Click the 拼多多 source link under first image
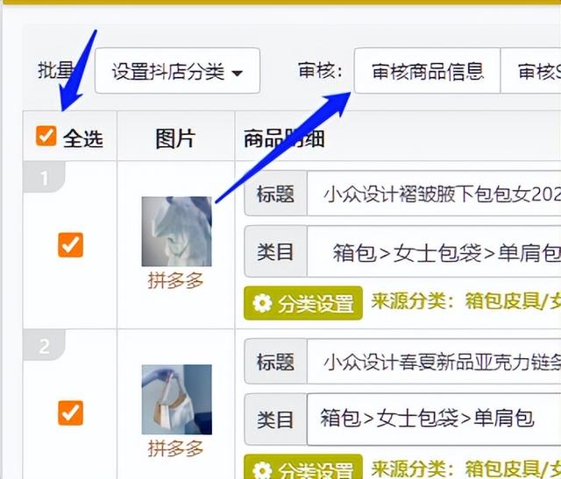 (175, 280)
